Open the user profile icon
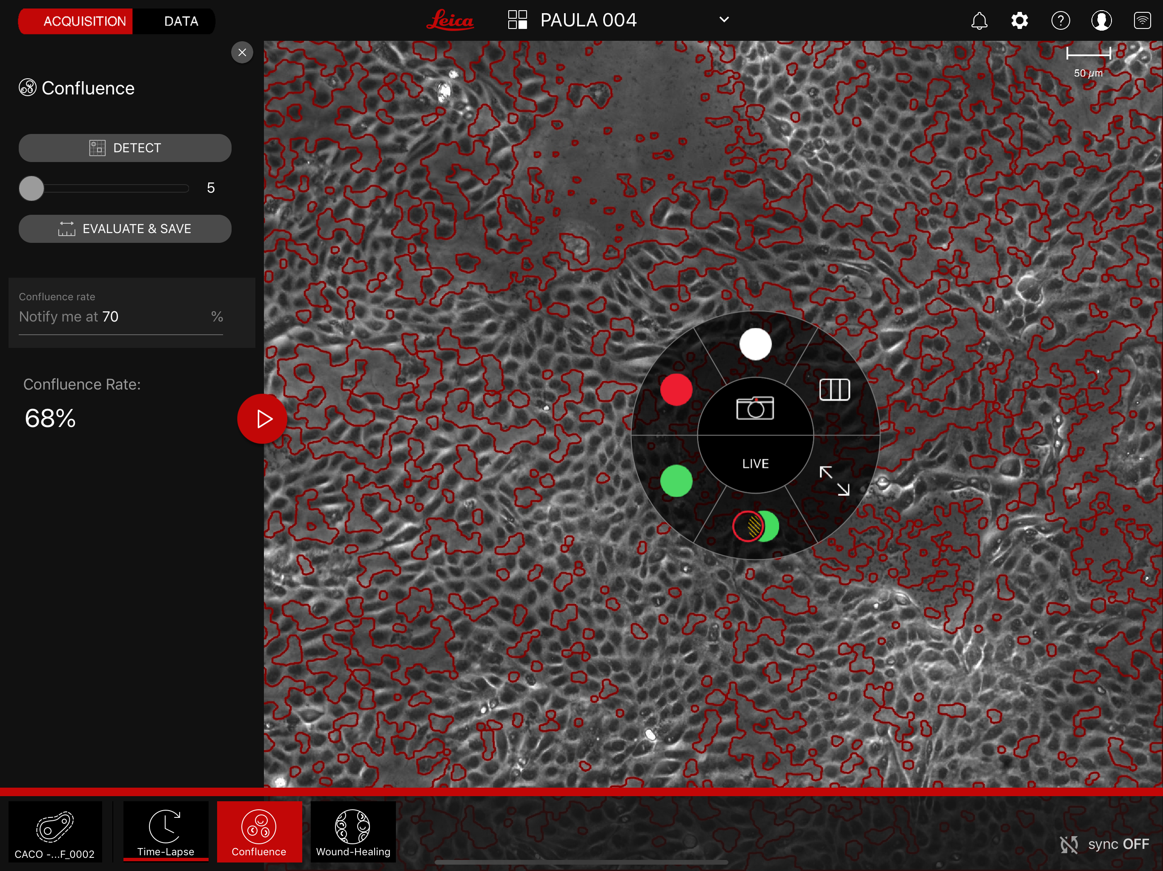 pyautogui.click(x=1101, y=21)
